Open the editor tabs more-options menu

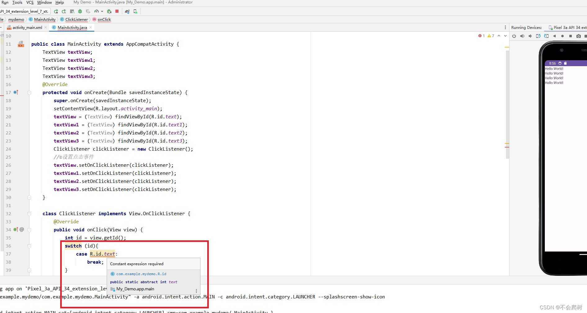(505, 27)
